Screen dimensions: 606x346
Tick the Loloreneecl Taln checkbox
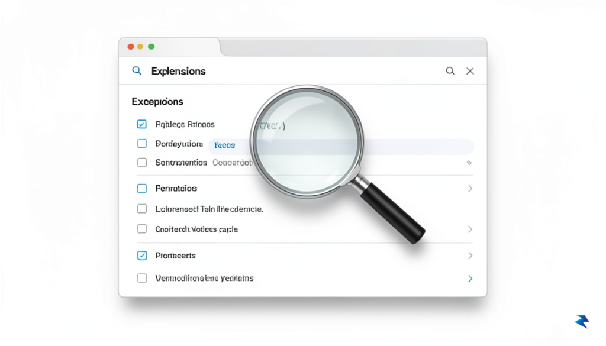click(x=142, y=209)
